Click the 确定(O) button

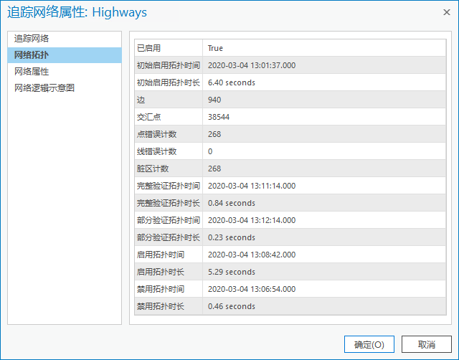pos(369,344)
